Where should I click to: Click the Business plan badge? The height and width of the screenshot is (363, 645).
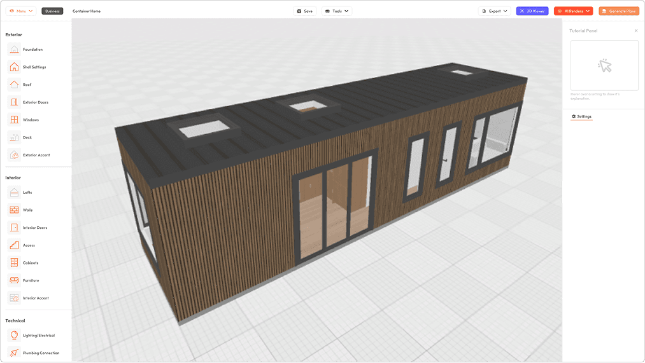click(52, 11)
